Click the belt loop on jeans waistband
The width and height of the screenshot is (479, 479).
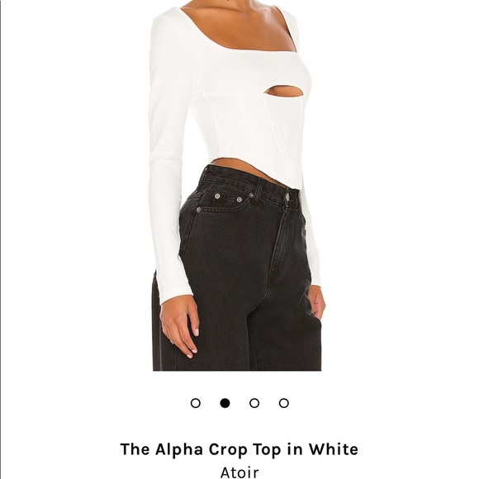click(259, 188)
